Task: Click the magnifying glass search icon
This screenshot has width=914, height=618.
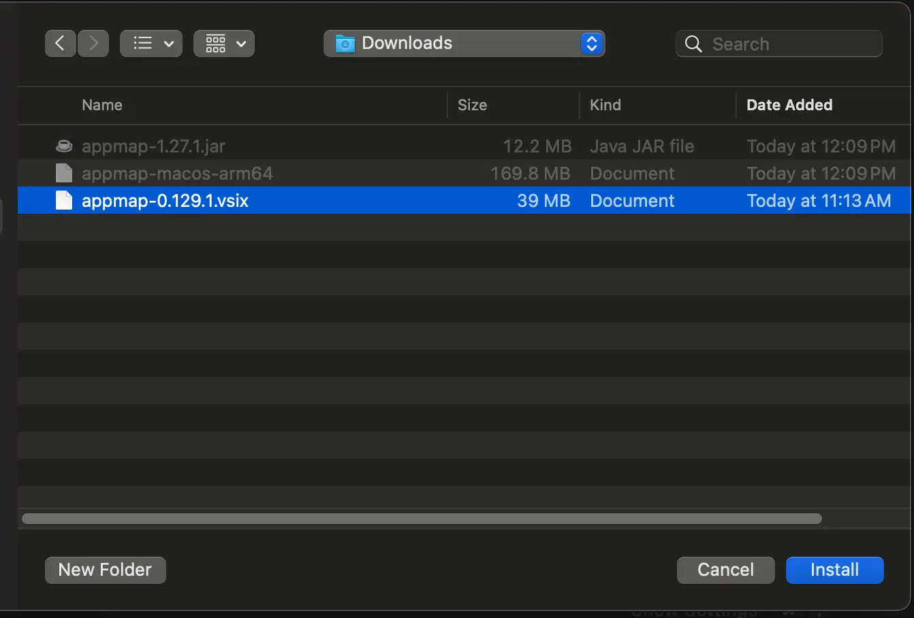Action: point(693,44)
